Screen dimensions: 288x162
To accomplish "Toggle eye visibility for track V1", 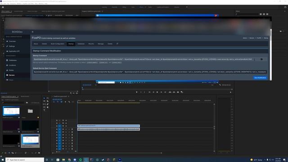I will (x=66, y=126).
